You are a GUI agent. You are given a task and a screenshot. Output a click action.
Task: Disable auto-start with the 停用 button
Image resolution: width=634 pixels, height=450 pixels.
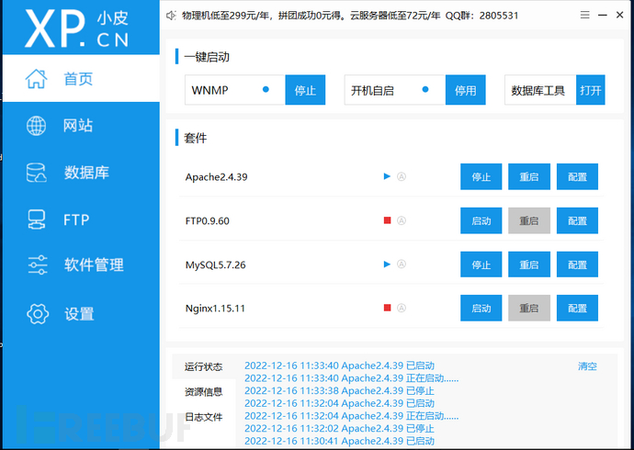point(465,90)
